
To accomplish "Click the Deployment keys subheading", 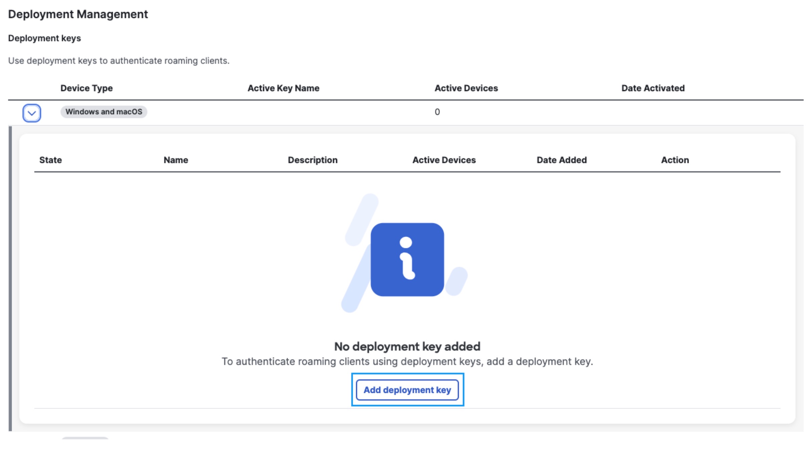I will [44, 38].
